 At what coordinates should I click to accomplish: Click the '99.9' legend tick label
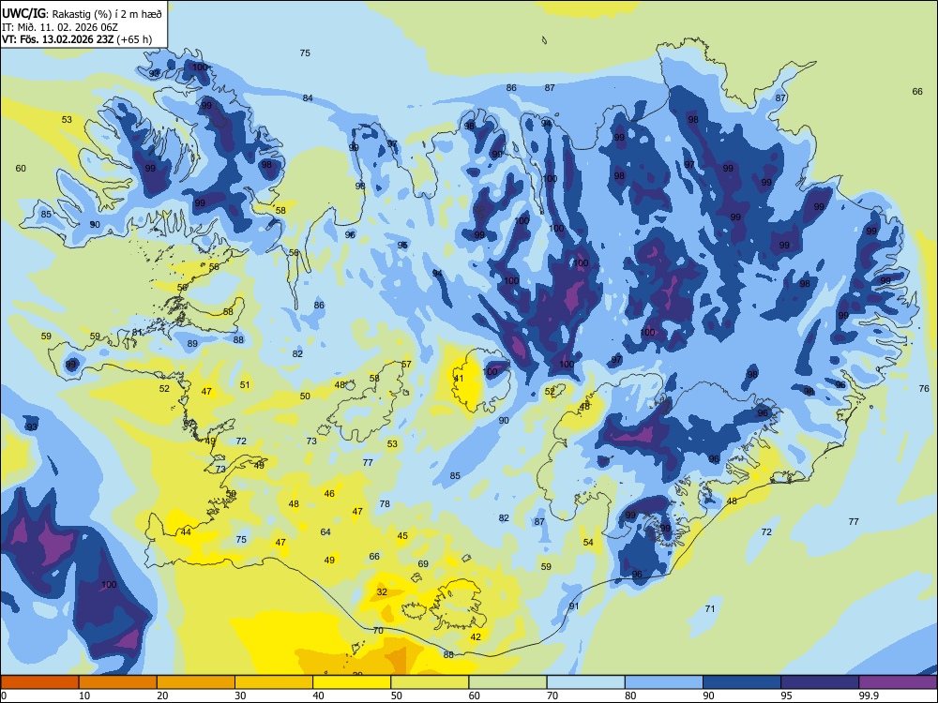click(x=868, y=696)
